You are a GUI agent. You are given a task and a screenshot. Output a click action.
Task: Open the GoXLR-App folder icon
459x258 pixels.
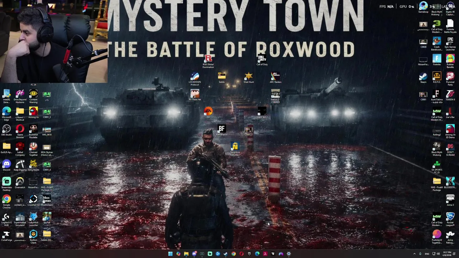coord(6,148)
